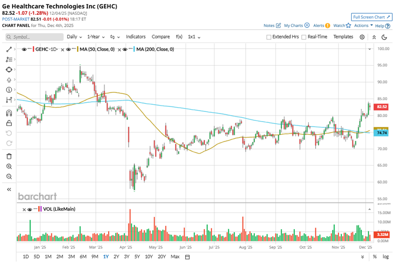Image resolution: width=395 pixels, height=262 pixels.
Task: Toggle visibility eye for GEHC 1D series
Action: (x=24, y=49)
